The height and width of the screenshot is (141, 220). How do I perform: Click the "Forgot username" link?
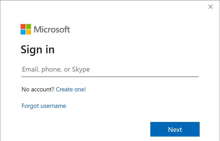coord(44,106)
